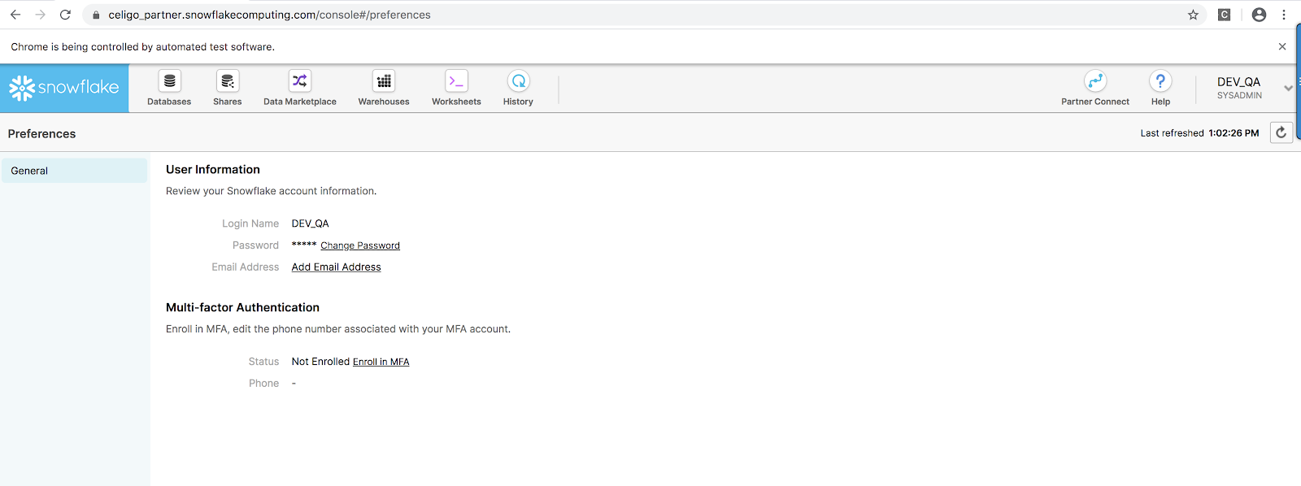Screen dimensions: 1301x486
Task: Expand the DEV_QA user menu dropdown
Action: click(x=1287, y=88)
